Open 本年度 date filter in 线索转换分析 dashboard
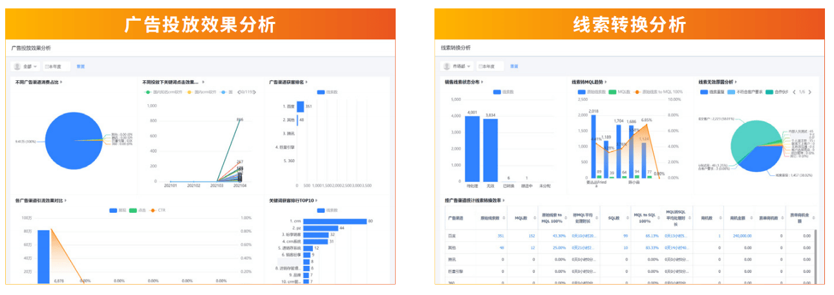Viewport: 834px width, 295px height. point(489,67)
